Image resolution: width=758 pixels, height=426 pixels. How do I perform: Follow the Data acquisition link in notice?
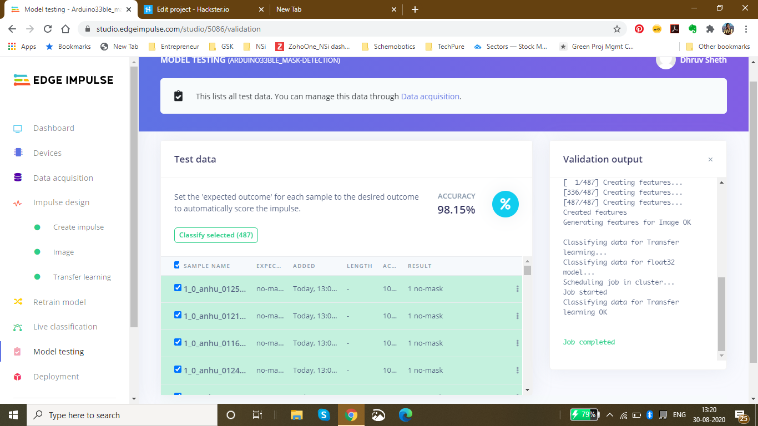[x=430, y=97]
